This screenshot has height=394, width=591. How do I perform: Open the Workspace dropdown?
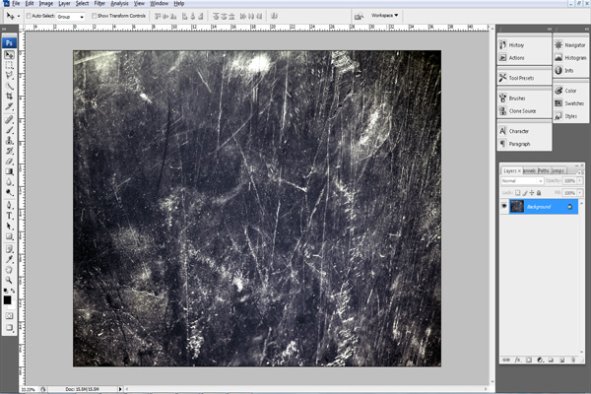coord(384,16)
